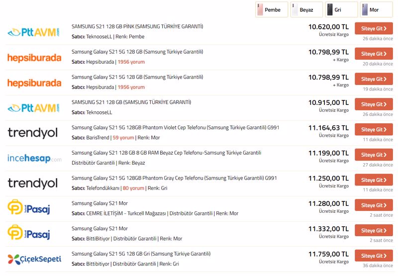
Task: Click timestamp 36 dakika önce
Action: [378, 266]
